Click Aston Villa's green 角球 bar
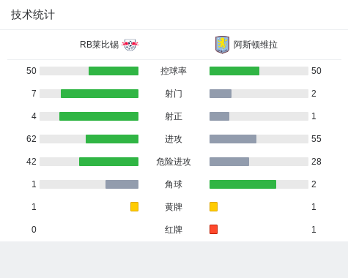This screenshot has width=348, height=278. click(x=243, y=184)
